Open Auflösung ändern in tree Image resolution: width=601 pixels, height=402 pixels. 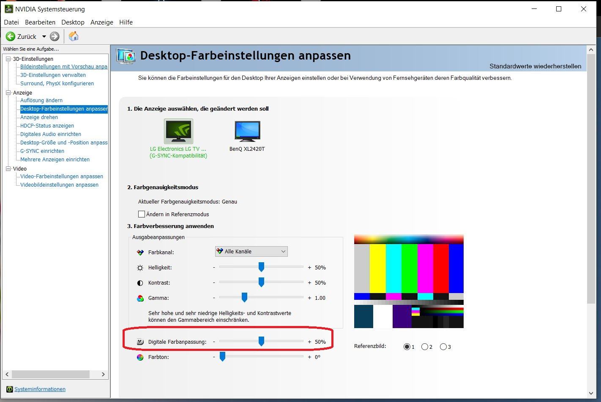41,100
